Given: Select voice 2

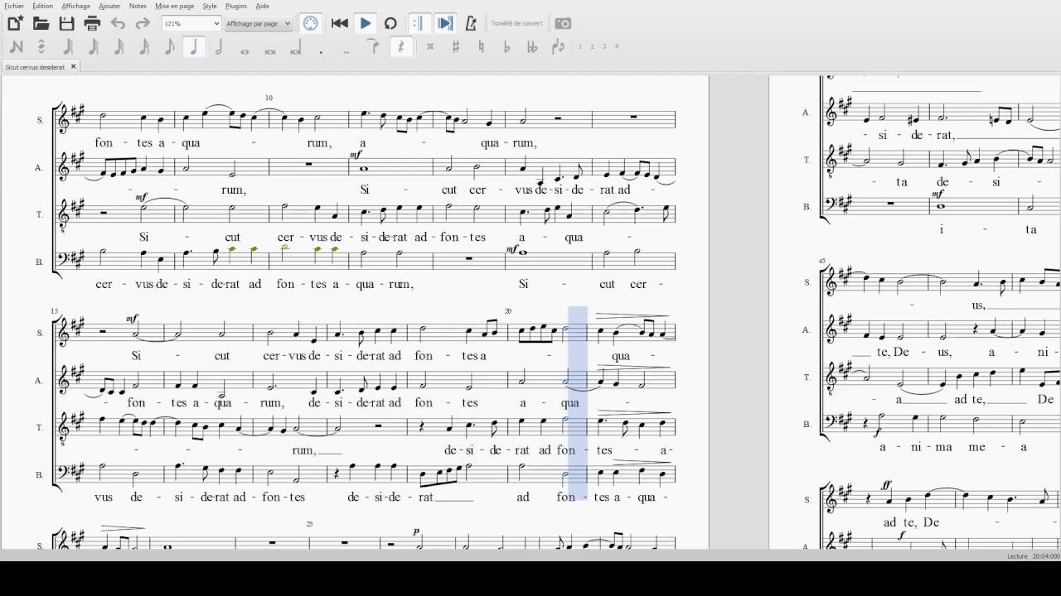Looking at the screenshot, I should [592, 46].
